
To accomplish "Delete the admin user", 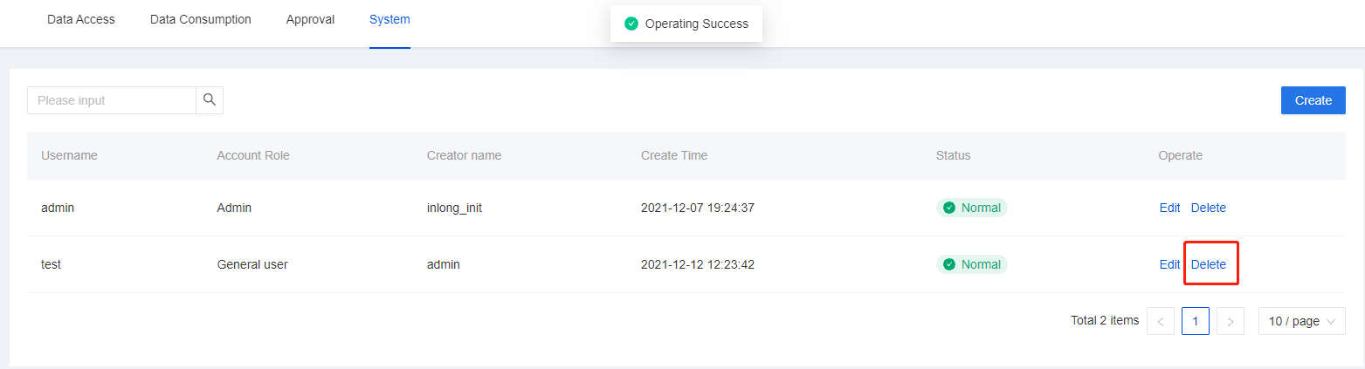I will [x=1209, y=208].
